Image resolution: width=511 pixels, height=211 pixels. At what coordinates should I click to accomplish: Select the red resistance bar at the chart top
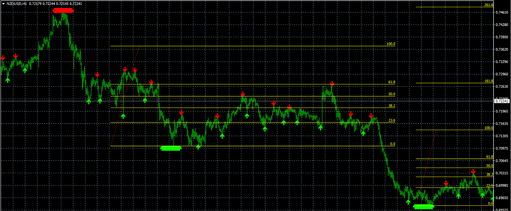(x=63, y=10)
